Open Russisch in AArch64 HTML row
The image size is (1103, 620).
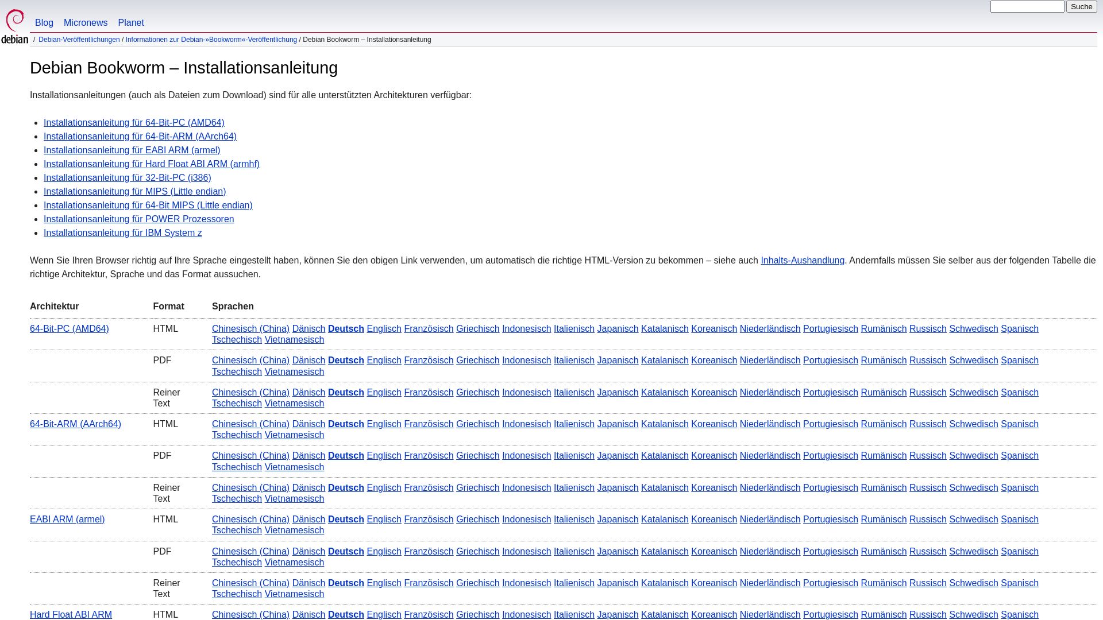point(928,424)
